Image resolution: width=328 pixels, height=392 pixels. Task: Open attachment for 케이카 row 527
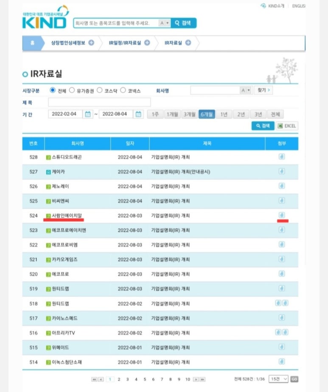281,172
